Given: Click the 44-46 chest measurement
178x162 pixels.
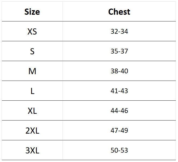Looking at the screenshot, I should coord(119,111).
